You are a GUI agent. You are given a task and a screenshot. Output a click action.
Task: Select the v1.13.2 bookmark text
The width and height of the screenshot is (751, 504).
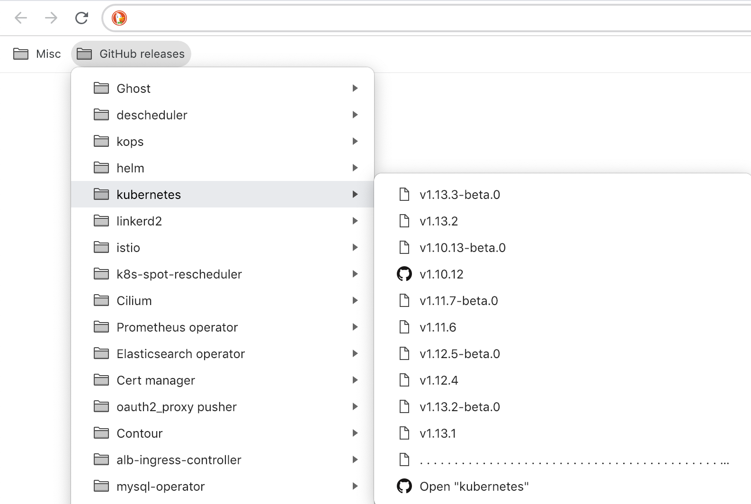tap(438, 221)
